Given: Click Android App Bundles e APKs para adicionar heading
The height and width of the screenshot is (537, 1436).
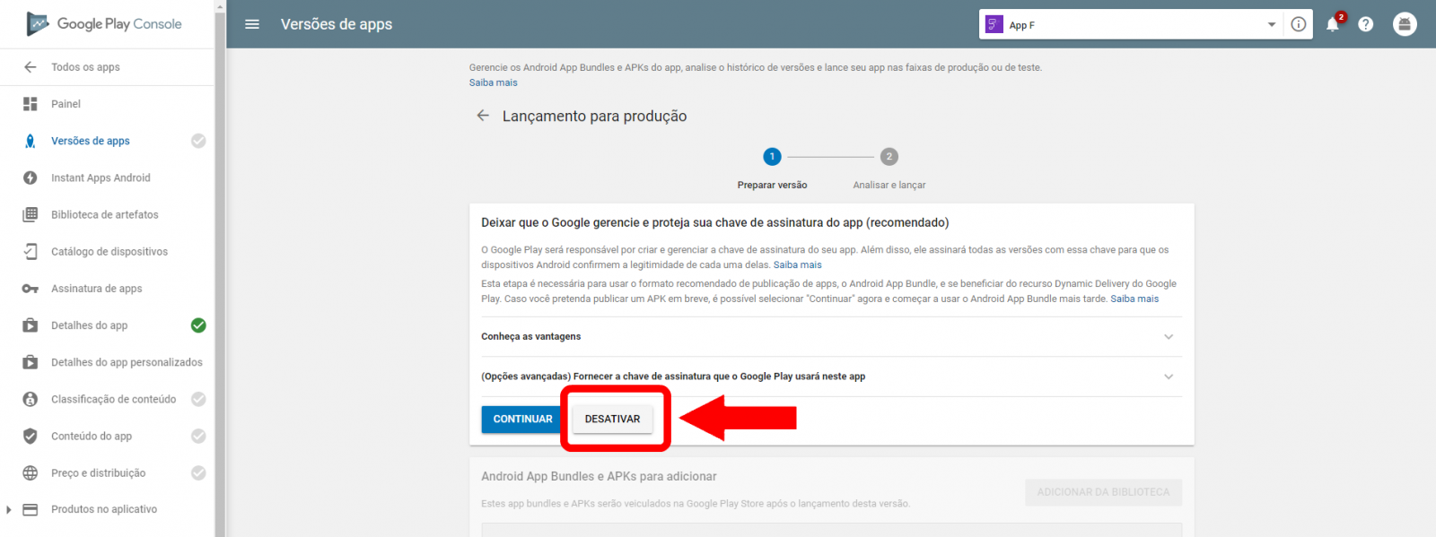Looking at the screenshot, I should 599,476.
